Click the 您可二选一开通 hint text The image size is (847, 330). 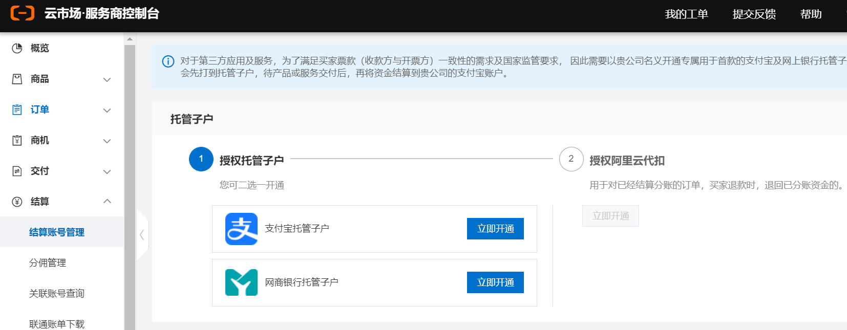(252, 185)
